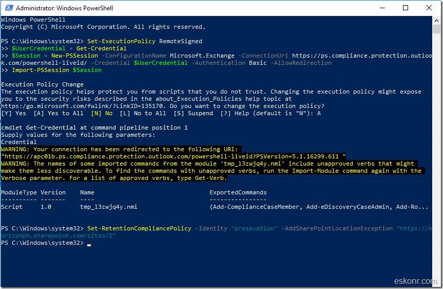The width and height of the screenshot is (443, 289).
Task: Click 'Import-PSSession' command text
Action: coord(41,70)
